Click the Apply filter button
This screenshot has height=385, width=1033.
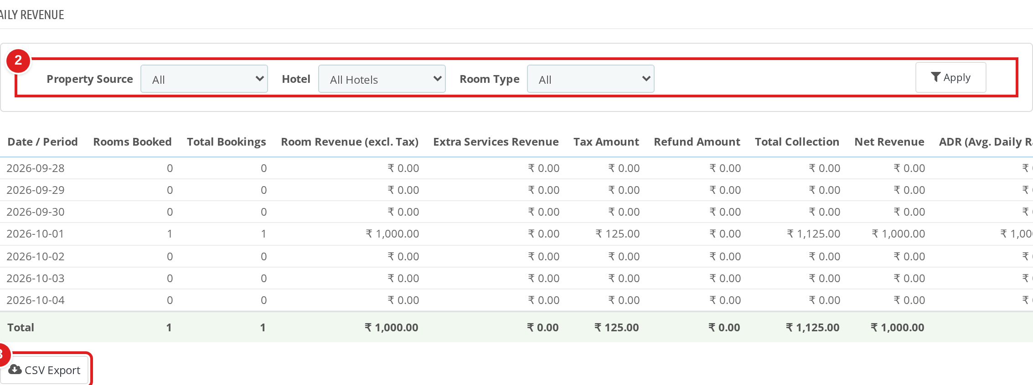[950, 77]
